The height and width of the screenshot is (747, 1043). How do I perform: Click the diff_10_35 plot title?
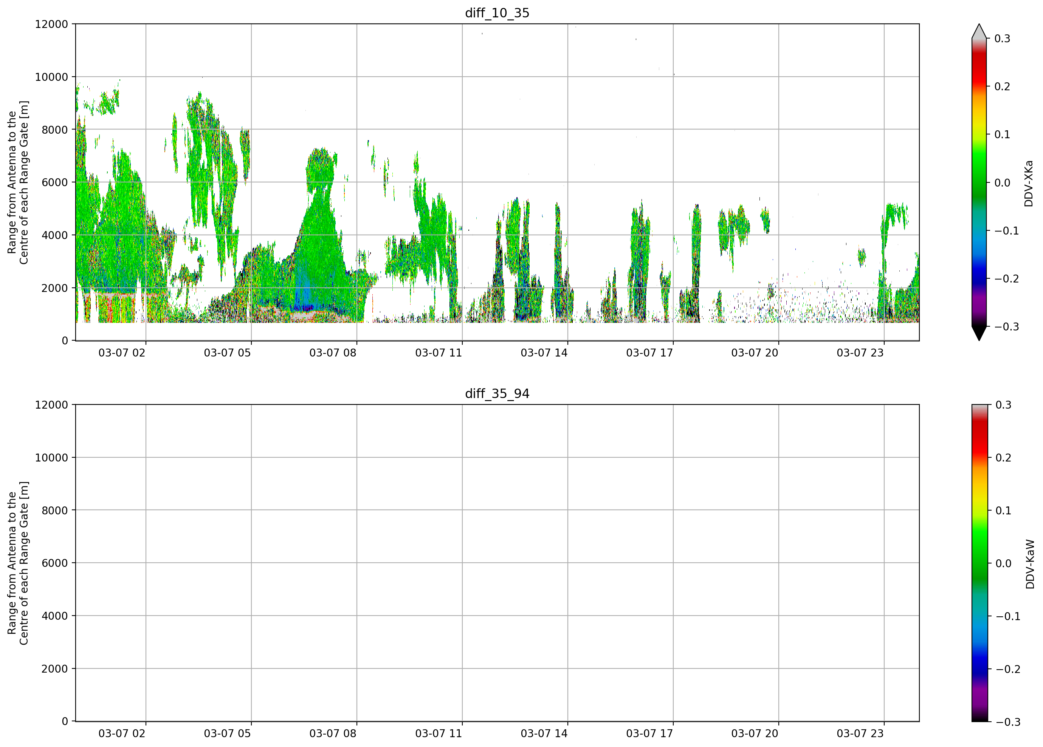click(x=497, y=13)
